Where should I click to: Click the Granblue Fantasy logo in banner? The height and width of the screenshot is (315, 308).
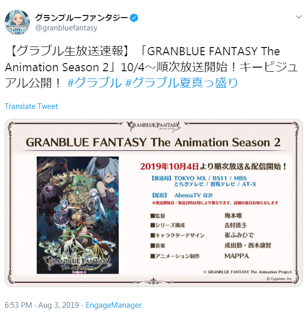coord(154,127)
